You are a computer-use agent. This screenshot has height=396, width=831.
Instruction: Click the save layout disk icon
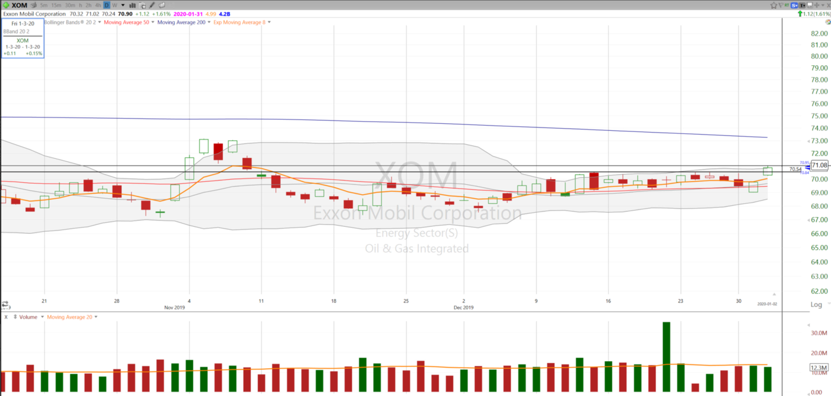point(809,5)
